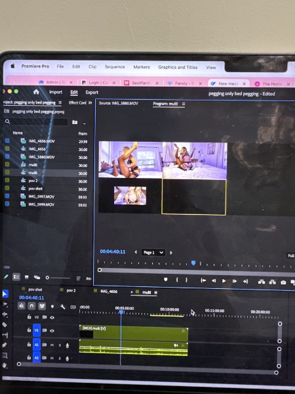Click the Lift button

click(262, 282)
